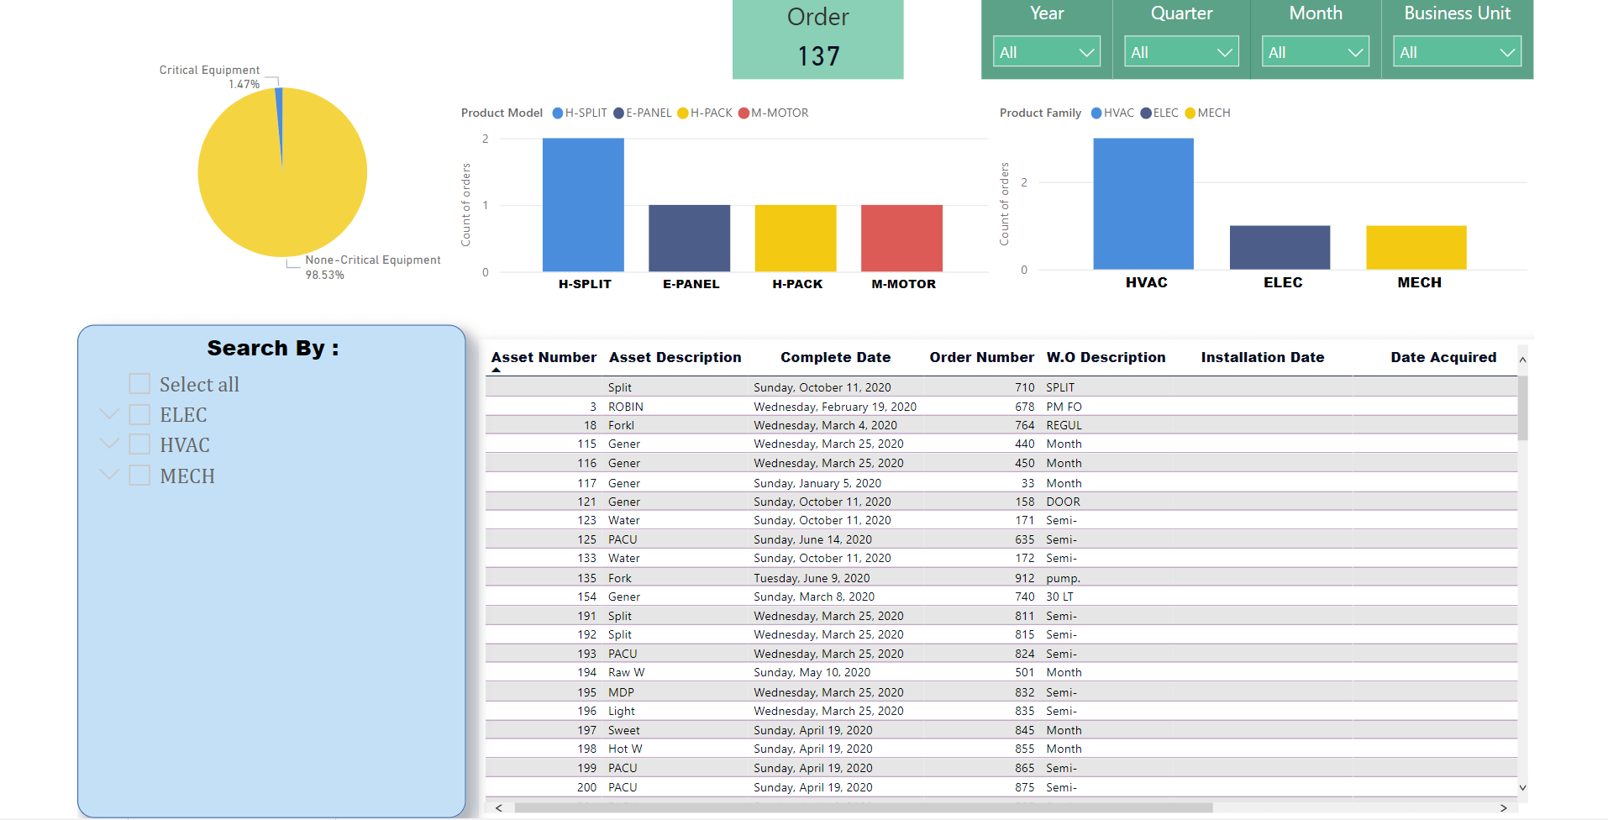The width and height of the screenshot is (1608, 820).
Task: Click the E-PANEL legend dot
Action: pyautogui.click(x=619, y=113)
